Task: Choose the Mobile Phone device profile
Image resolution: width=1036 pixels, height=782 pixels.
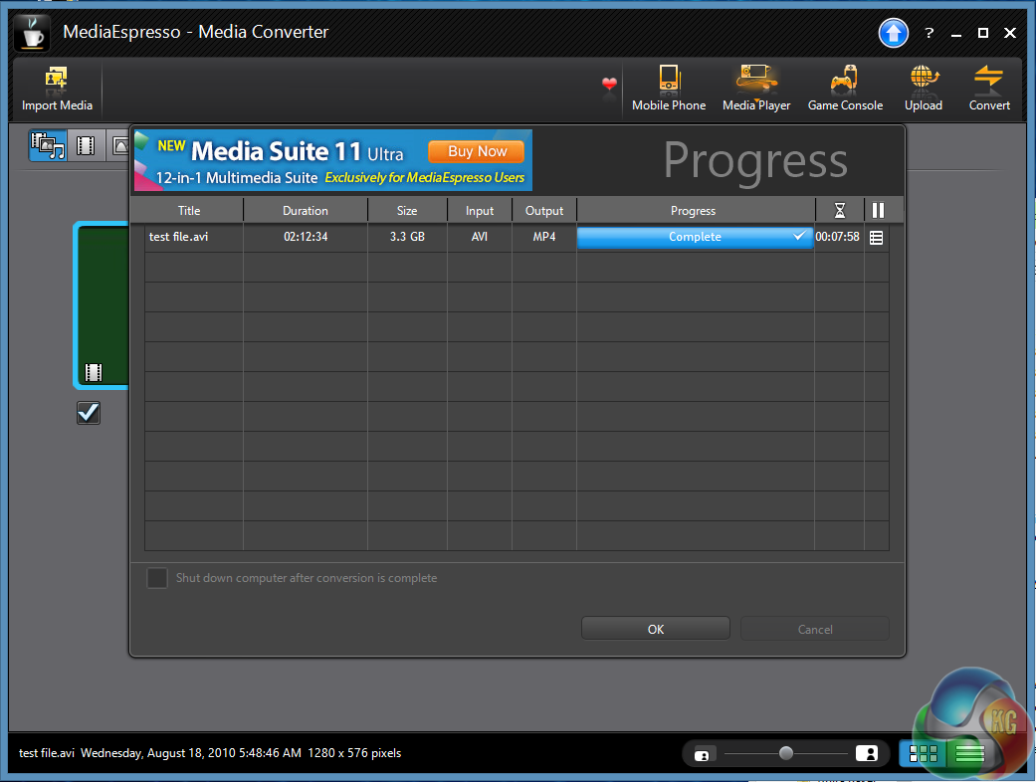Action: point(669,90)
